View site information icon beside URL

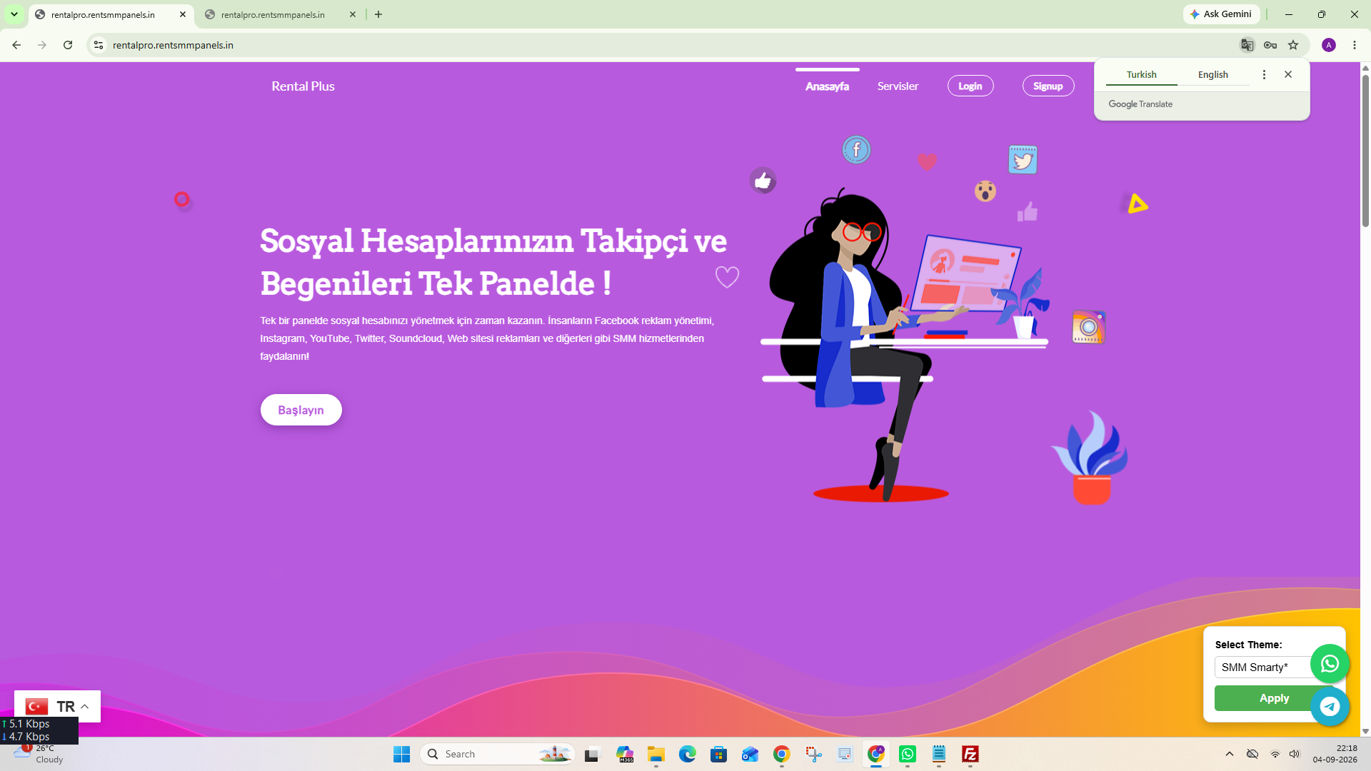click(99, 45)
